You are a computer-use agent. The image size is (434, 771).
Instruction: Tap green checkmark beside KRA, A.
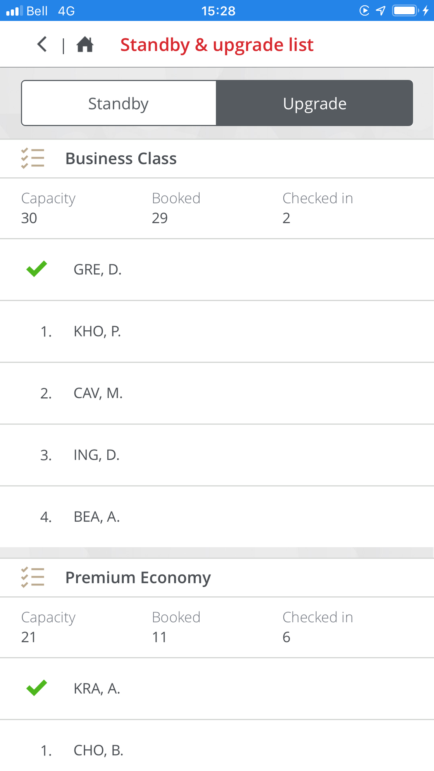[37, 688]
